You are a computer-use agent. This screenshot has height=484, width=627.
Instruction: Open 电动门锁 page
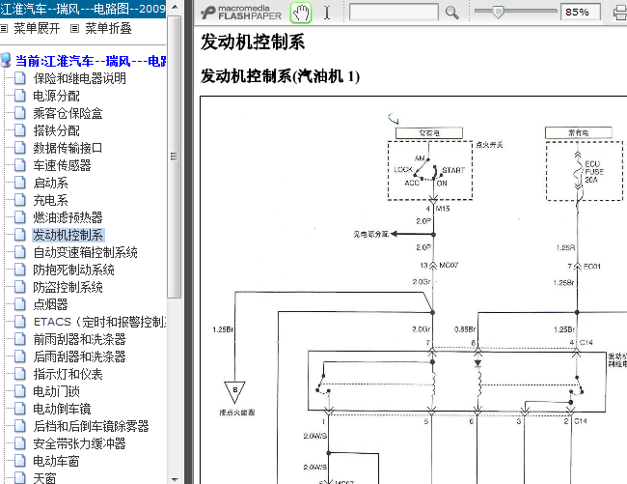click(56, 391)
